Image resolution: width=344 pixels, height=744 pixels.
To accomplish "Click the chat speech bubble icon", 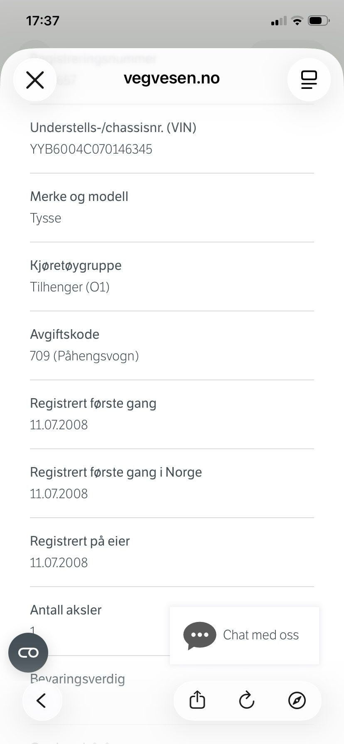I will coord(200,636).
